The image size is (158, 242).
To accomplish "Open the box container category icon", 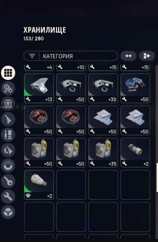I will click(x=8, y=212).
